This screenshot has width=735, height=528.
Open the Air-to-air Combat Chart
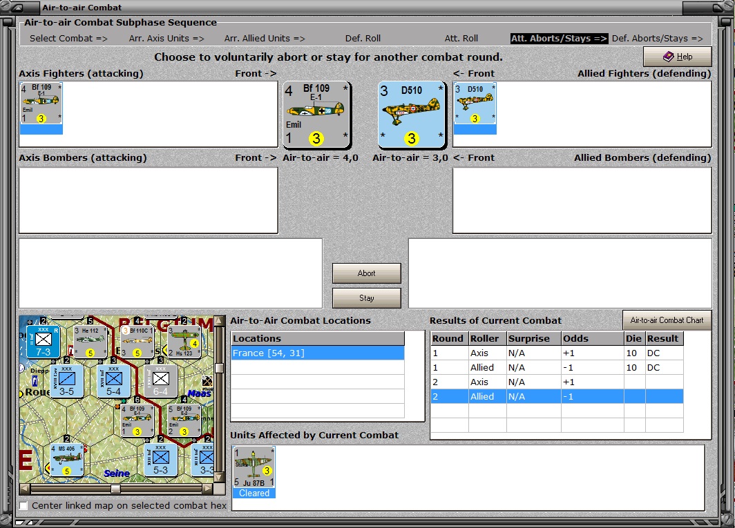tap(667, 320)
